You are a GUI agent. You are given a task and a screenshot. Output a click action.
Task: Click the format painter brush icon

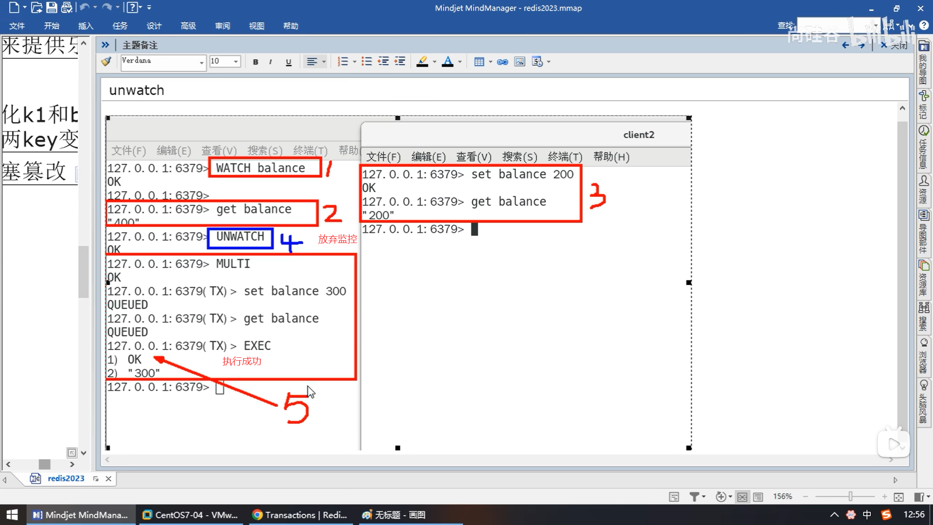(106, 62)
